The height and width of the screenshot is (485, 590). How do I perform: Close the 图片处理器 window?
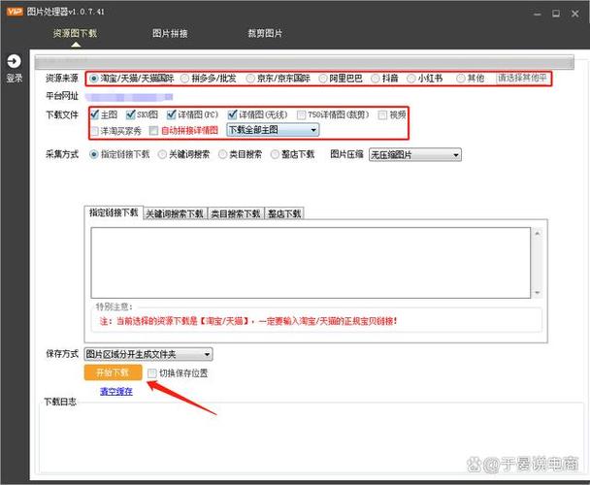(x=574, y=14)
